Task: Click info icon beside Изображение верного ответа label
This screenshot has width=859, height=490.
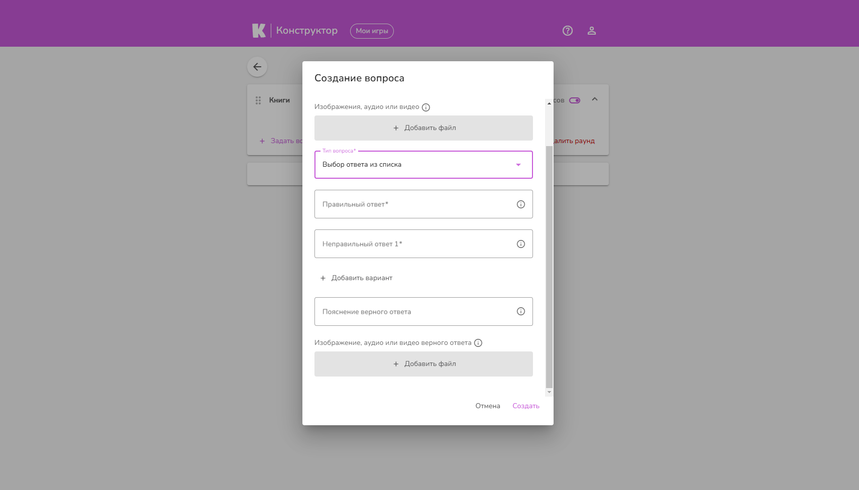Action: [478, 343]
